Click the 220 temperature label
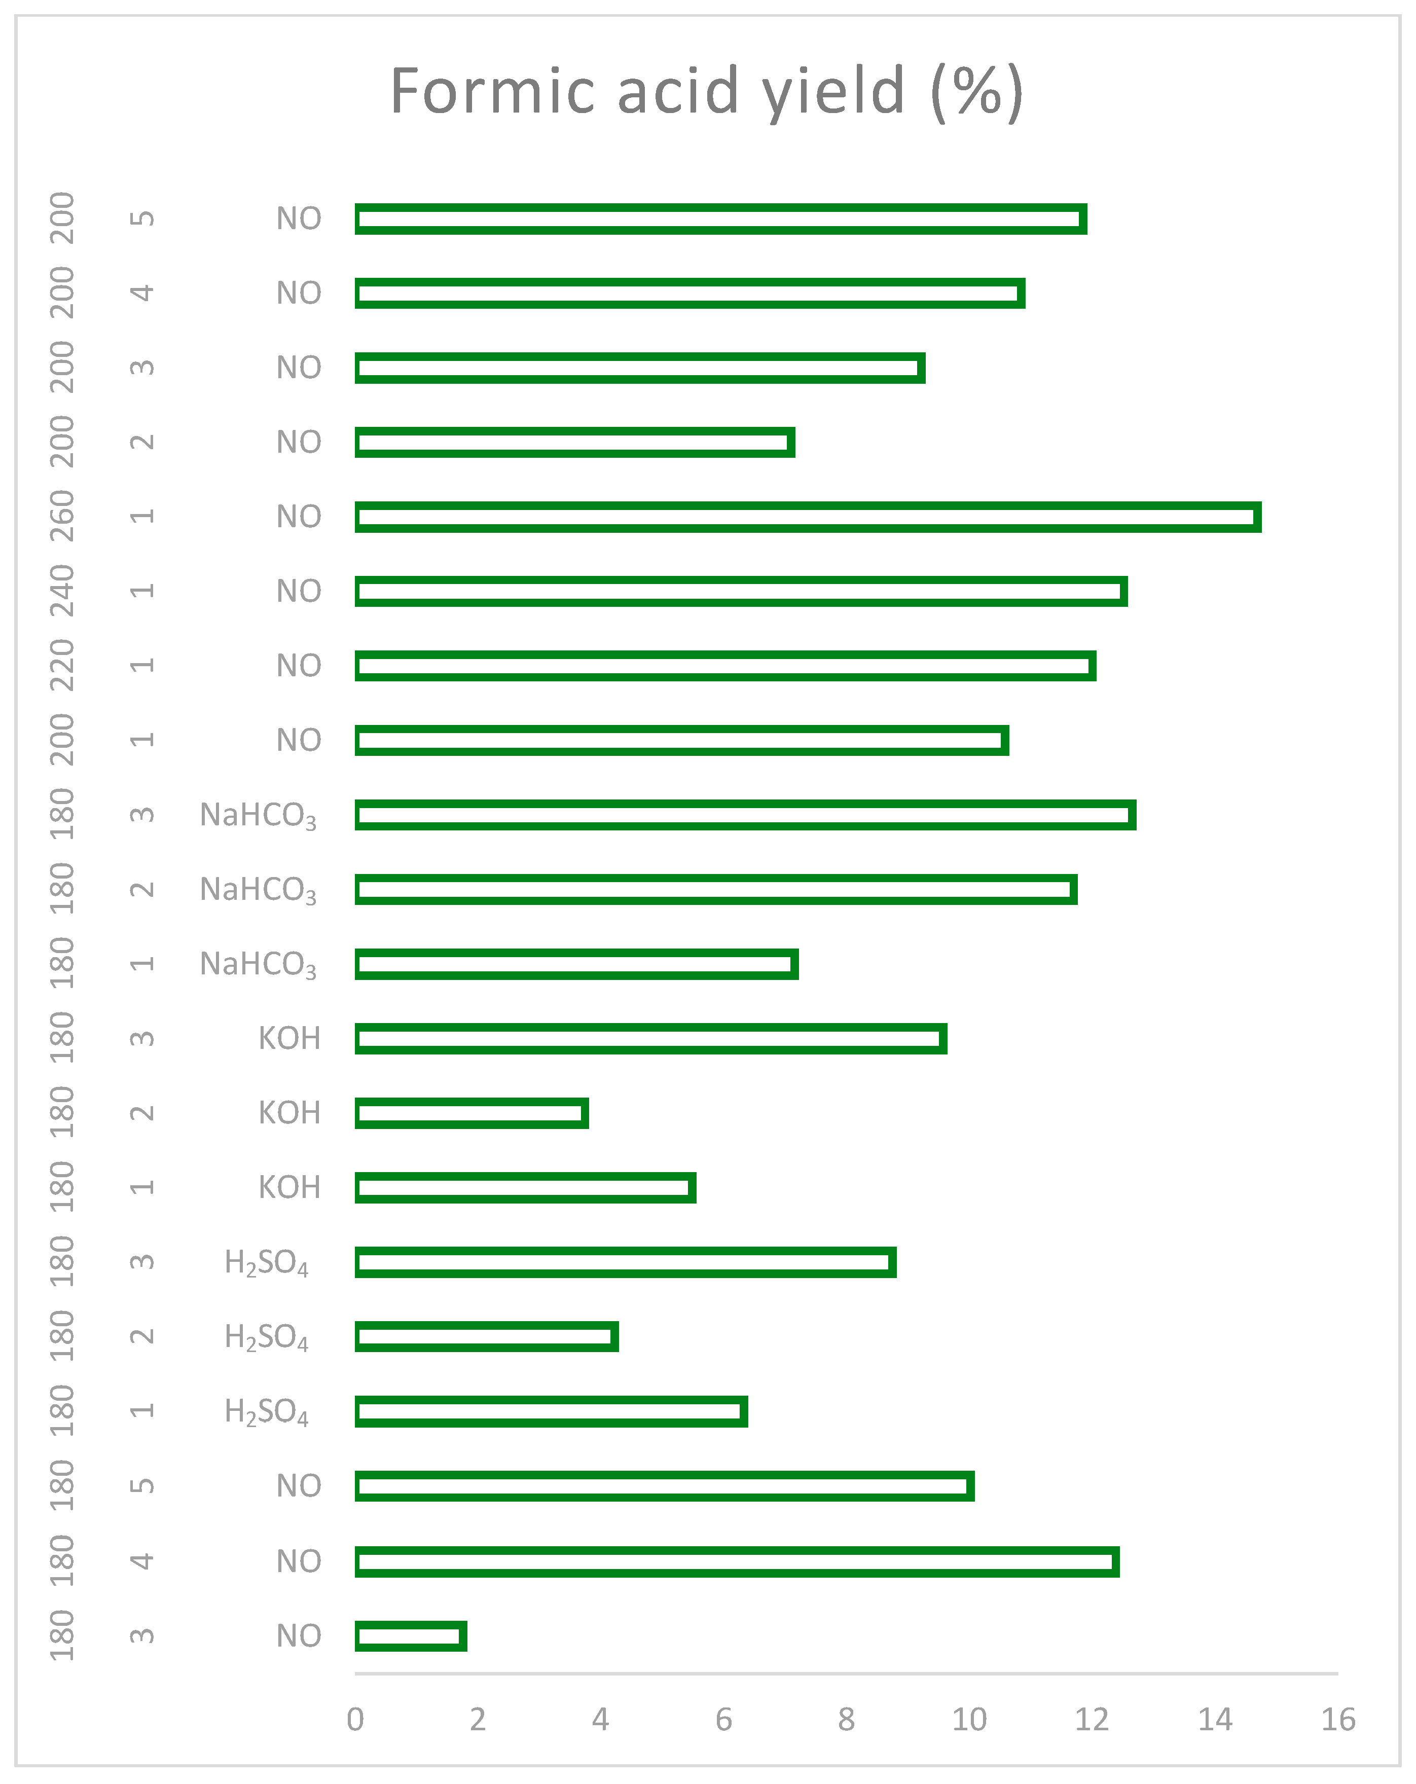This screenshot has height=1784, width=1416. 63,665
